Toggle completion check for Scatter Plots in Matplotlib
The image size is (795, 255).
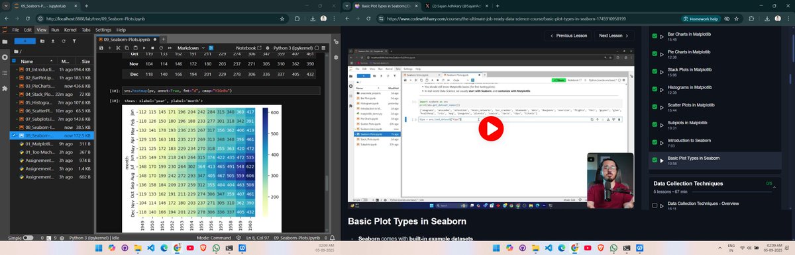(655, 107)
